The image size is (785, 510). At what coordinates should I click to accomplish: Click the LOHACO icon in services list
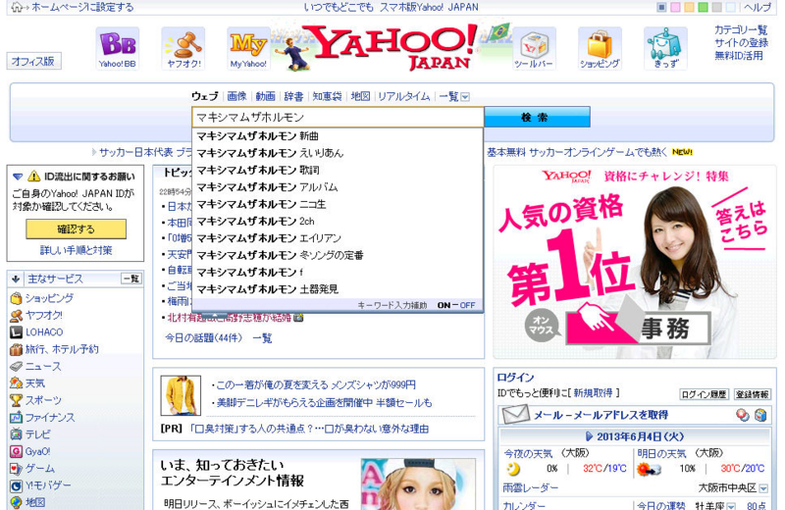point(16,332)
